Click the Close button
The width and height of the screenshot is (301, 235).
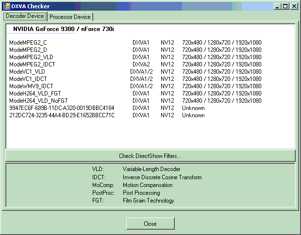(x=150, y=223)
